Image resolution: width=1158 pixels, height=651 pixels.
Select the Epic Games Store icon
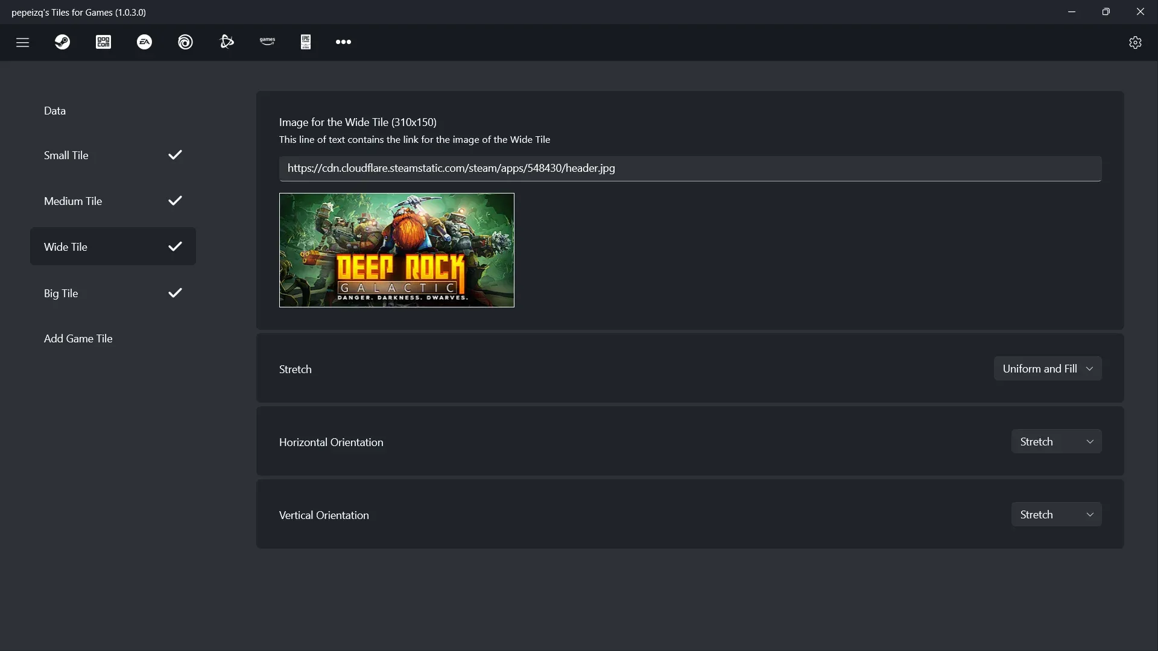[x=306, y=42]
